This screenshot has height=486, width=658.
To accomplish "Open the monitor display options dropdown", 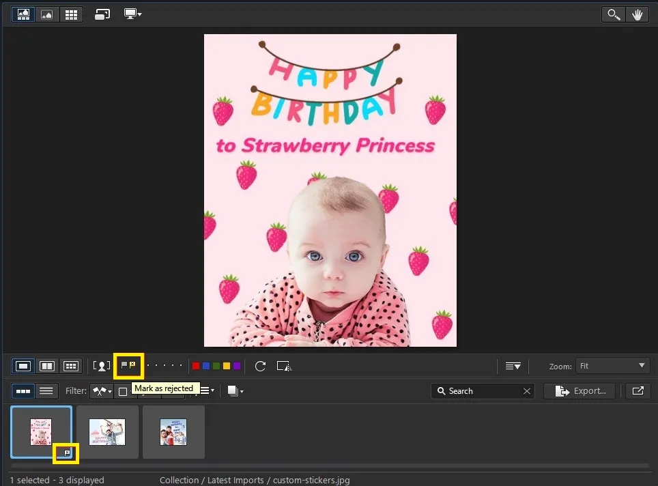I will coord(132,14).
